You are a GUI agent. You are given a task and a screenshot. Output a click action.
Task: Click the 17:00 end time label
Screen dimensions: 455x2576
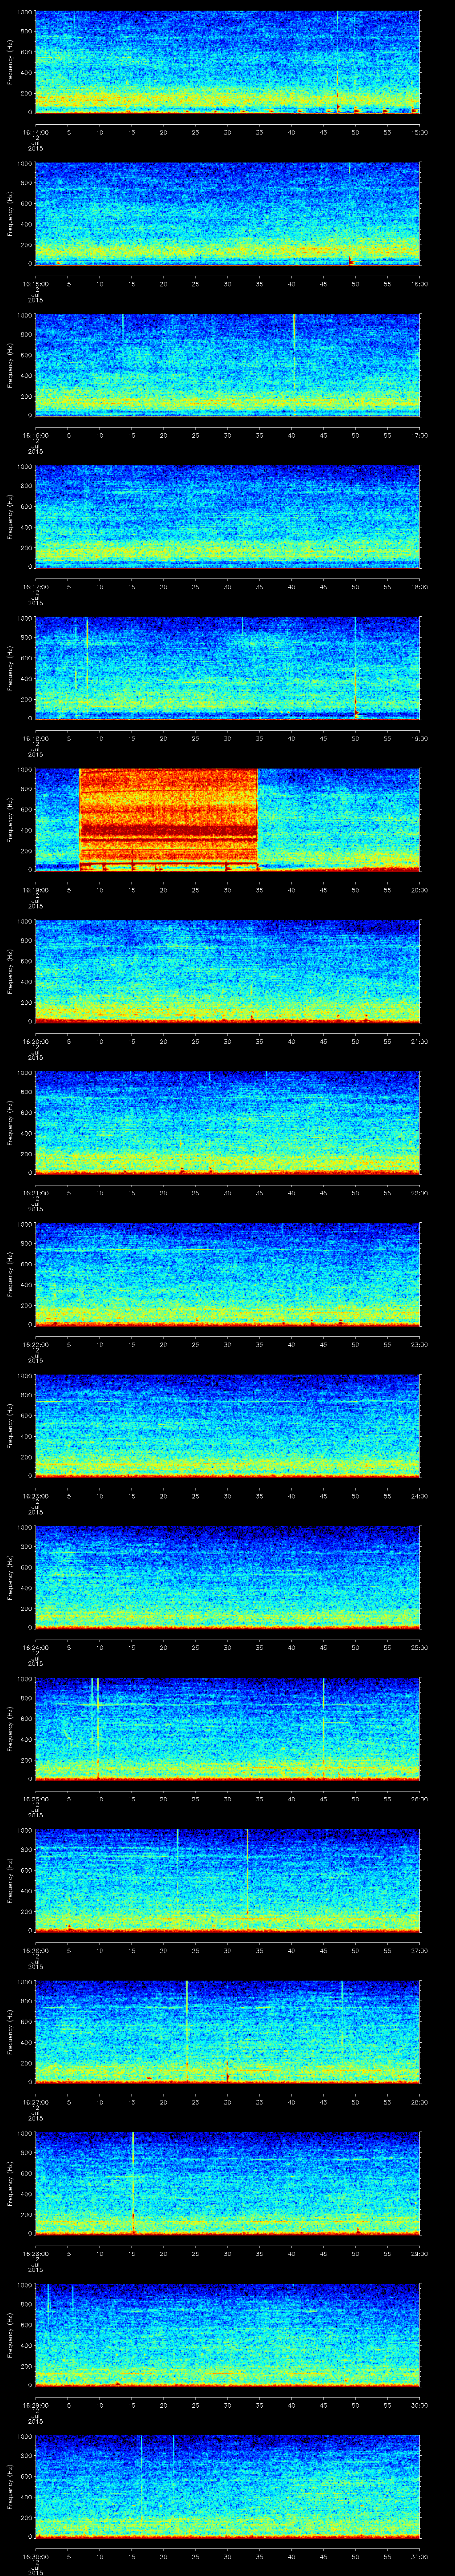tap(419, 435)
